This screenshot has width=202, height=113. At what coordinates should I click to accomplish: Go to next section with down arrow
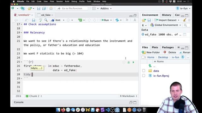[x=95, y=20]
